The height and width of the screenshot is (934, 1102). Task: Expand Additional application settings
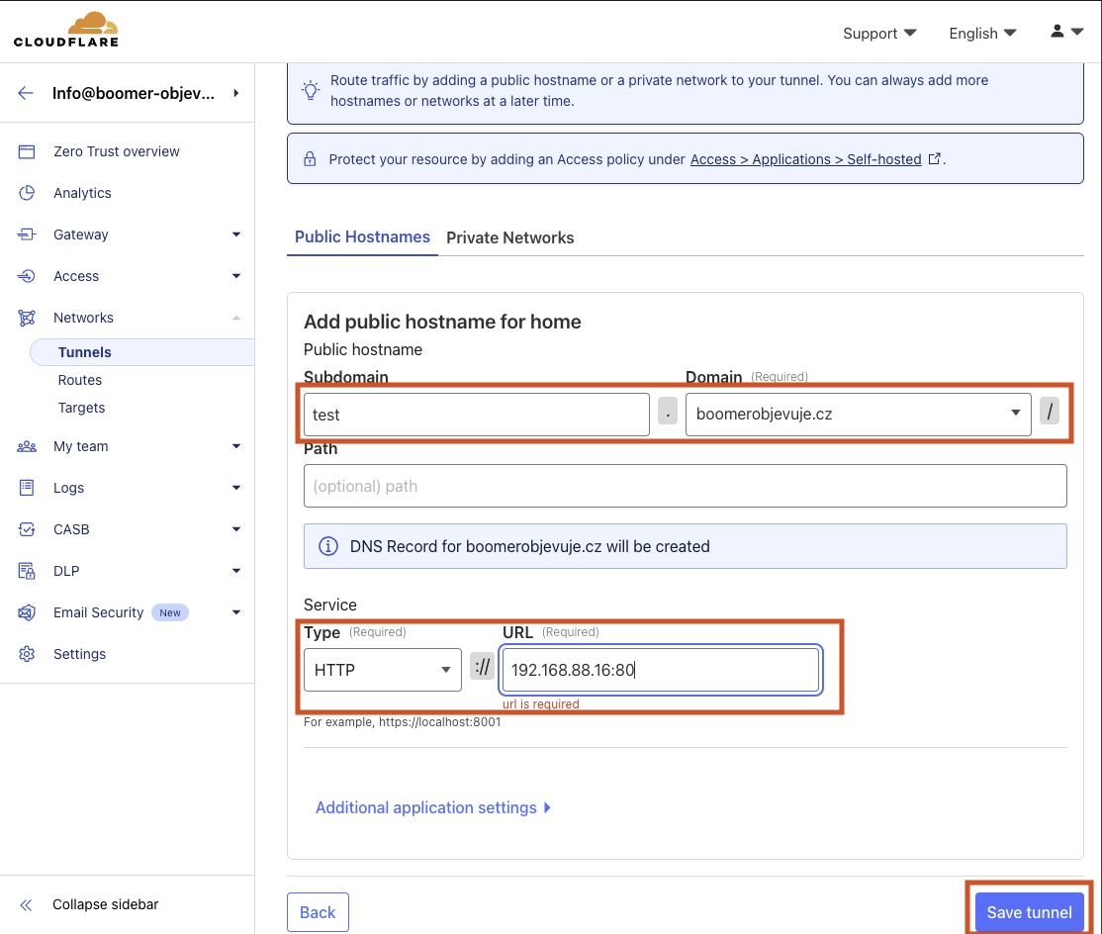432,807
